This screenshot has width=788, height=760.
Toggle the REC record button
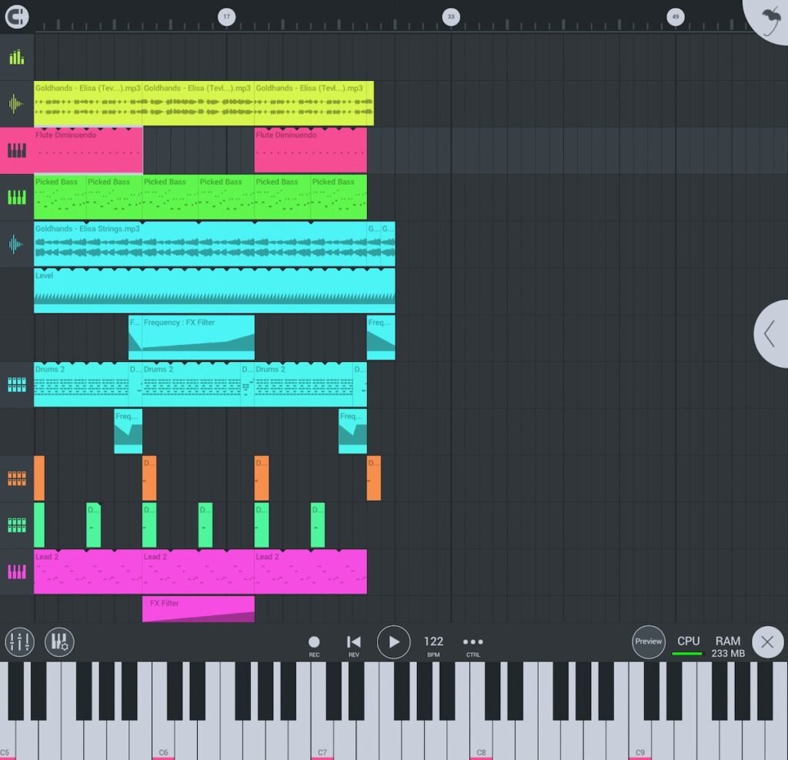click(x=314, y=644)
